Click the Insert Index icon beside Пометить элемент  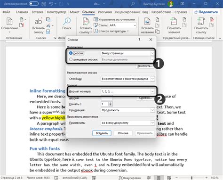(184, 19)
